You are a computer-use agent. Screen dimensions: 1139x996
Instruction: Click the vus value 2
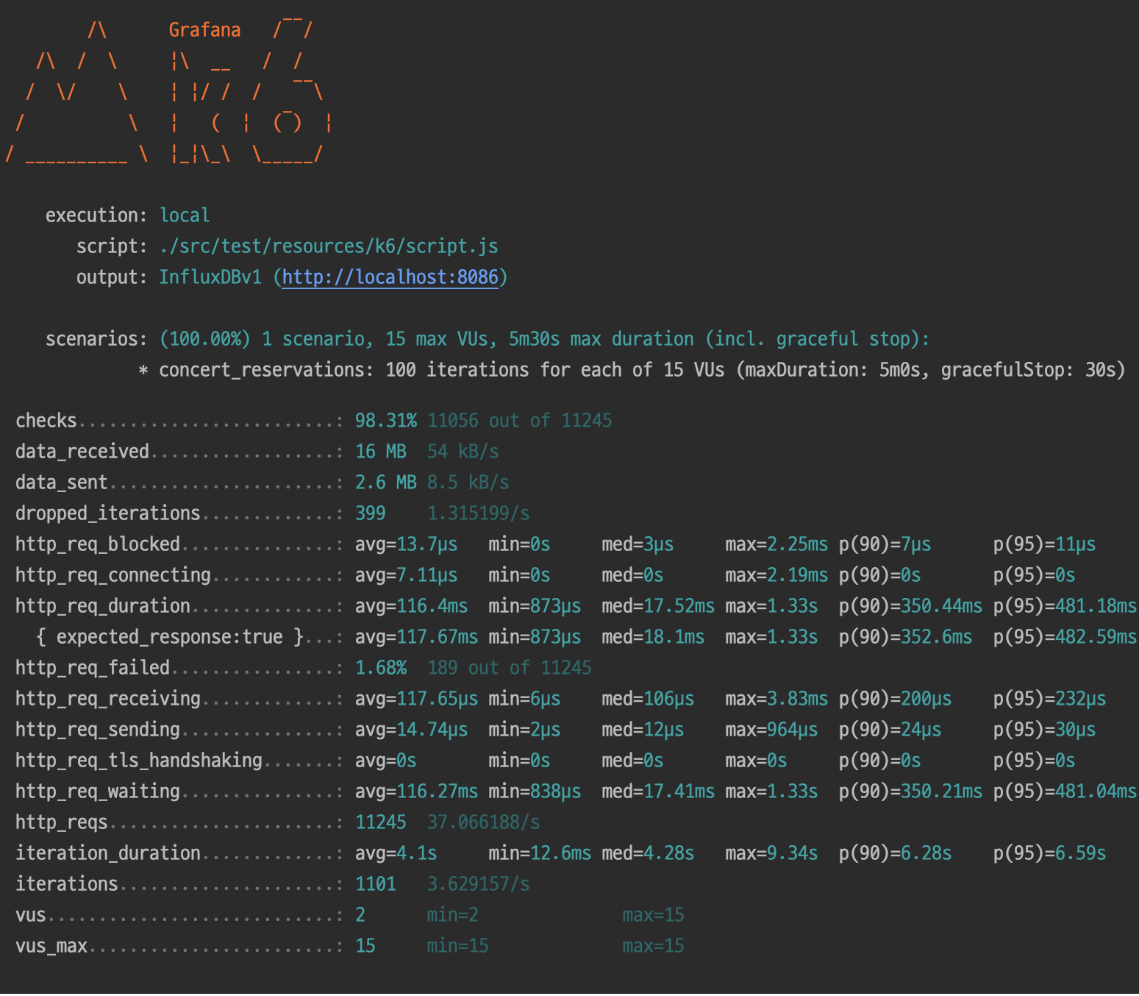click(x=360, y=915)
